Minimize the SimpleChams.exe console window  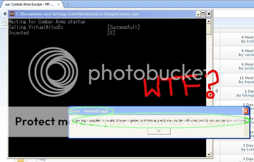coord(198,14)
